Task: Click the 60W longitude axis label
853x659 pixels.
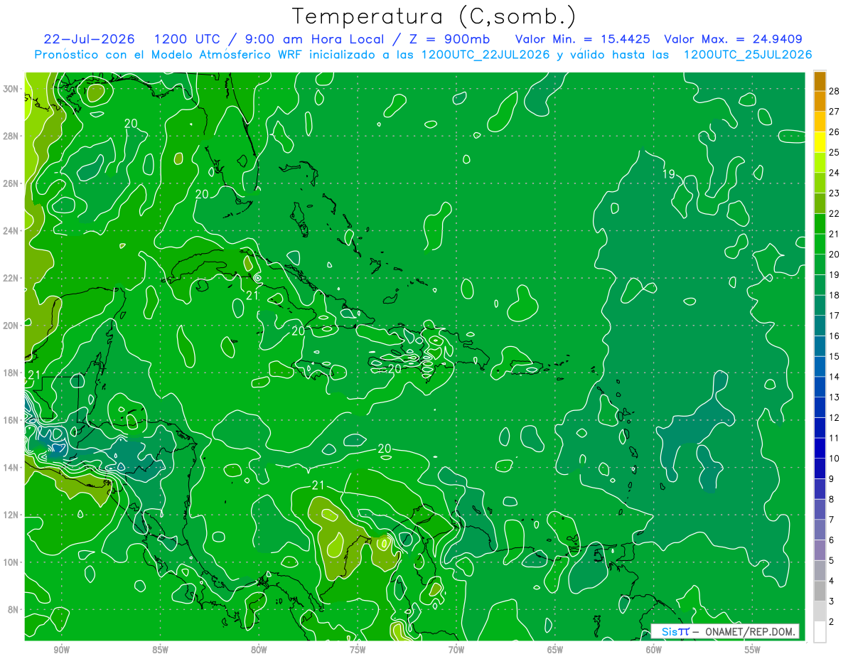Action: pyautogui.click(x=654, y=649)
